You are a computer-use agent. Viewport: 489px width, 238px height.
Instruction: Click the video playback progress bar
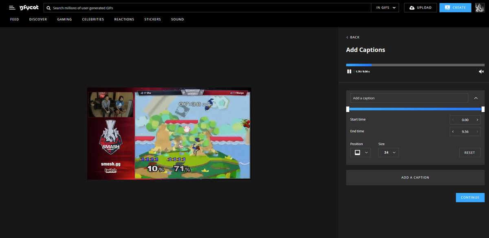tap(415, 65)
